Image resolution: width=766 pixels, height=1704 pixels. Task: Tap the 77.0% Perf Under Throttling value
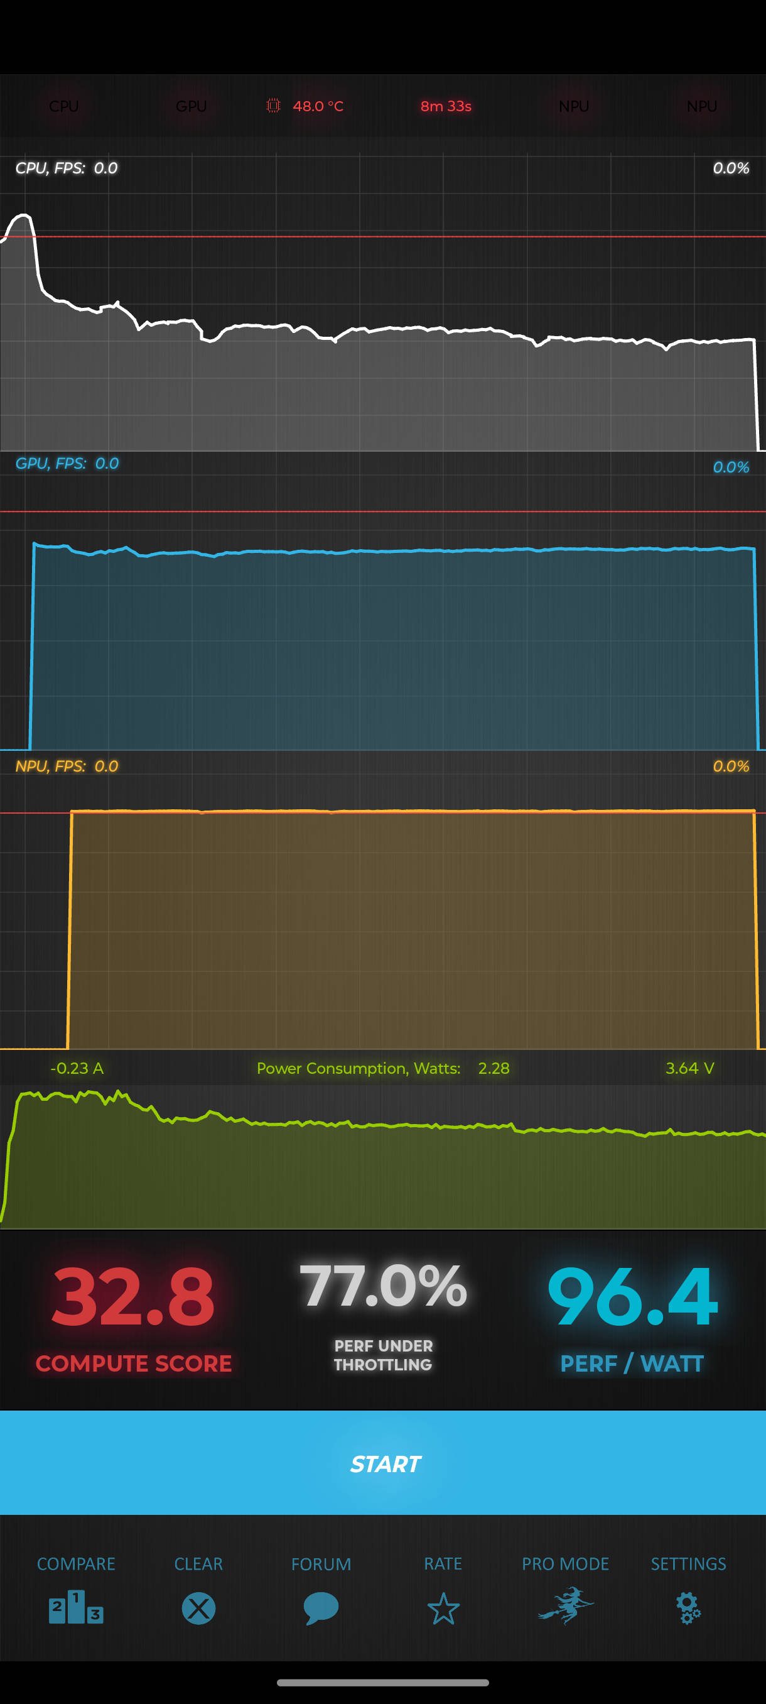382,1286
